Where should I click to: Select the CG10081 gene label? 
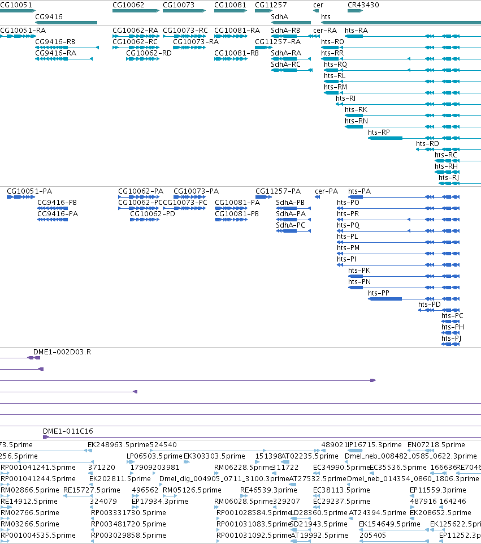(230, 5)
